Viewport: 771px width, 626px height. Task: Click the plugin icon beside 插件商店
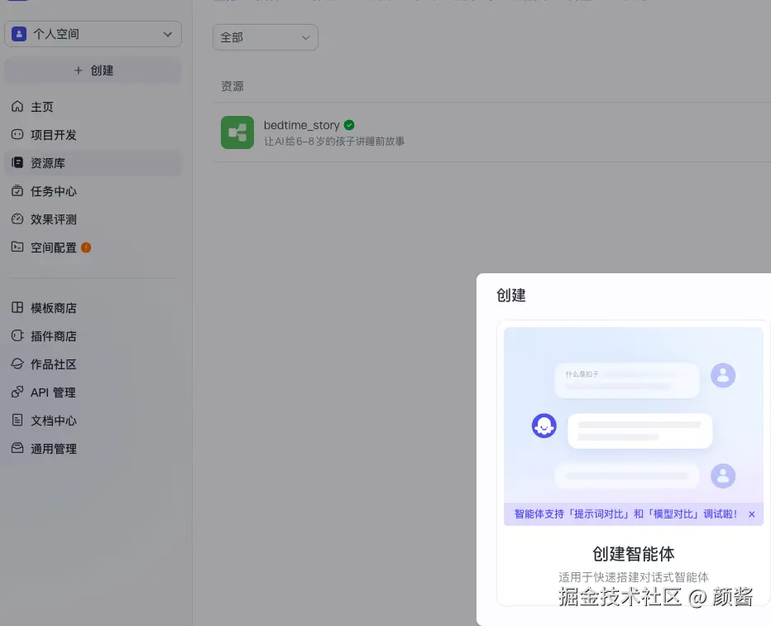(17, 335)
